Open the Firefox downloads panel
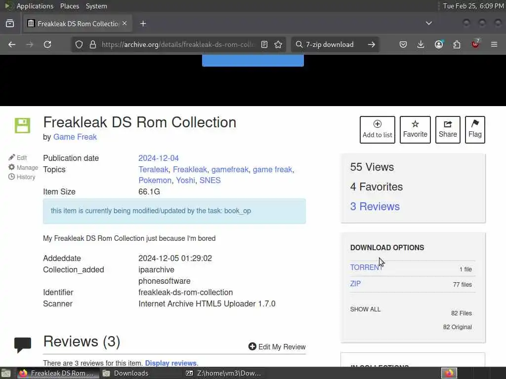 pyautogui.click(x=421, y=44)
